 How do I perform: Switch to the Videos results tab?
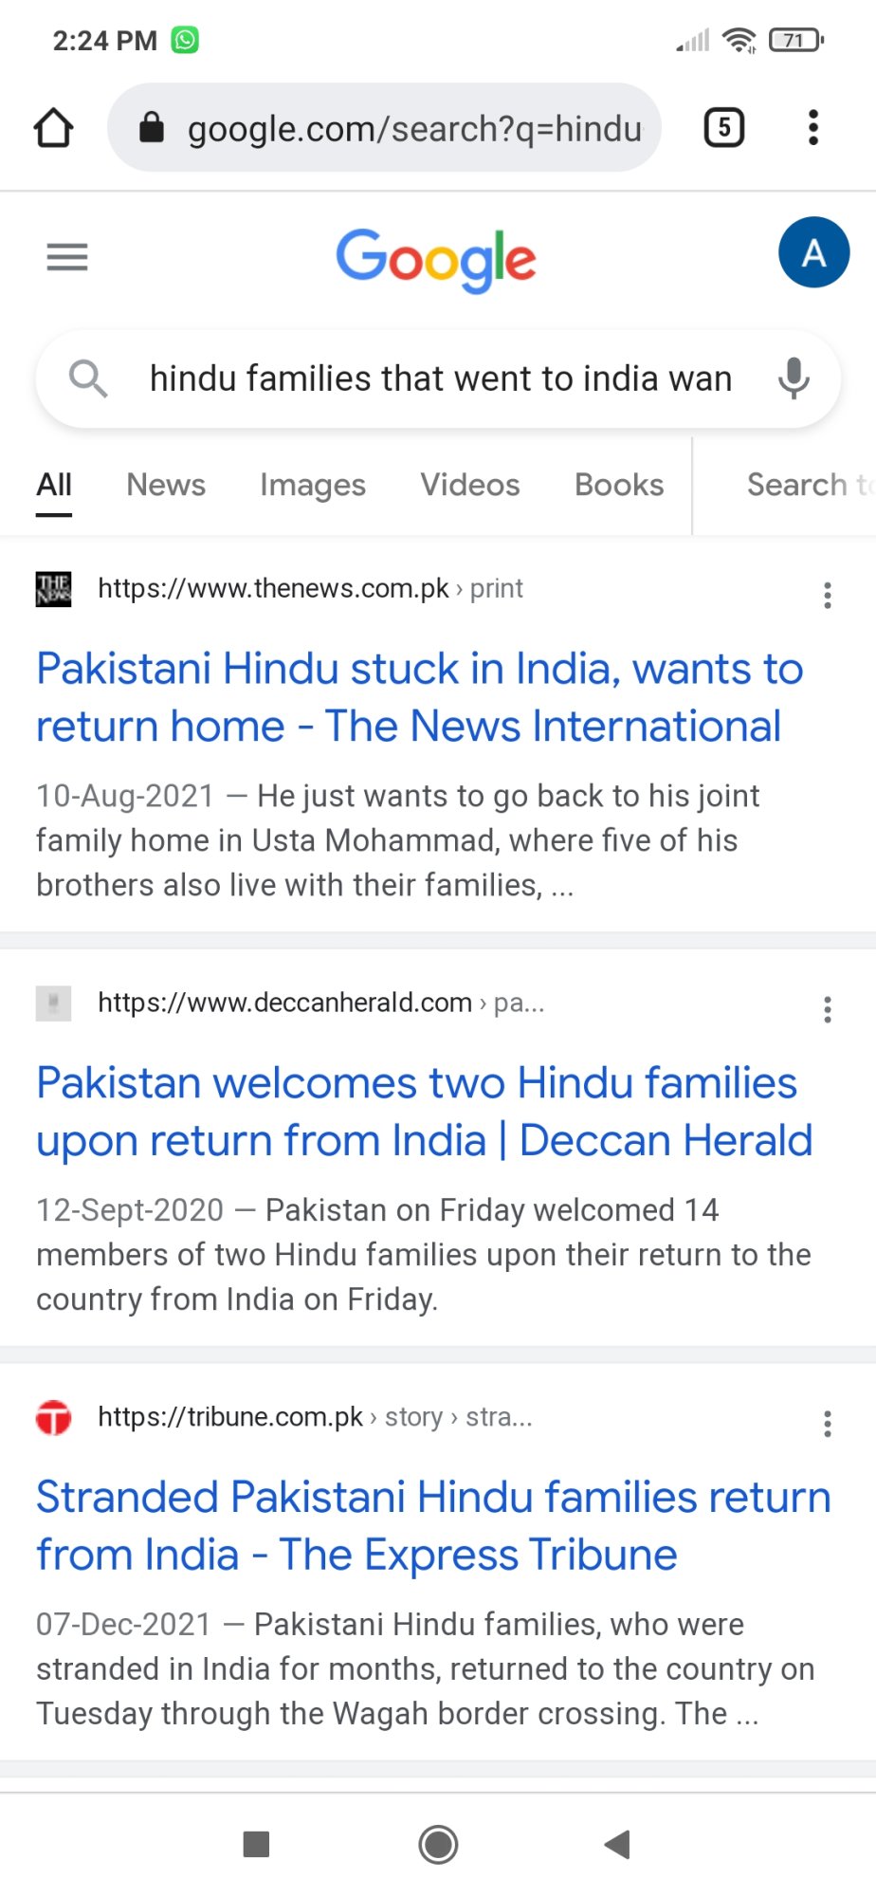[470, 485]
